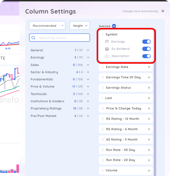Select the Sales category label
170x176 pixels.
[x=35, y=65]
